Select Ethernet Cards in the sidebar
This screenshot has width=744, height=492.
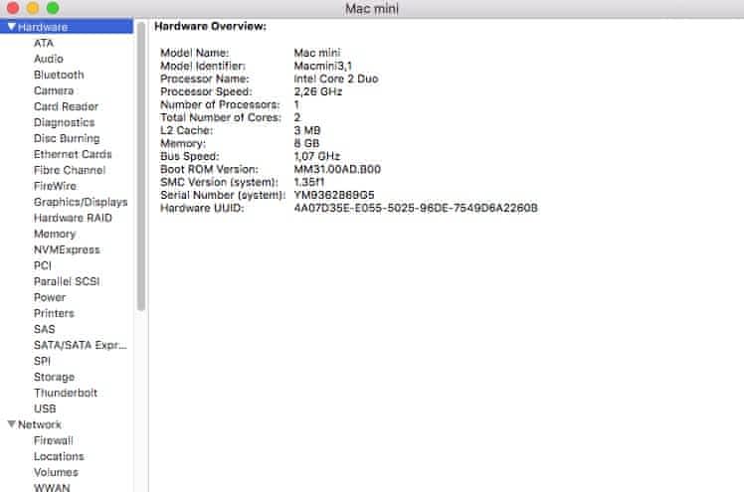click(x=73, y=154)
